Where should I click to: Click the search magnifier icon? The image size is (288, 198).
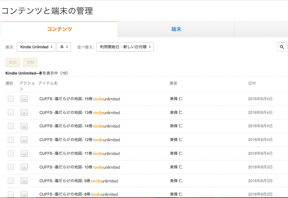pyautogui.click(x=282, y=47)
